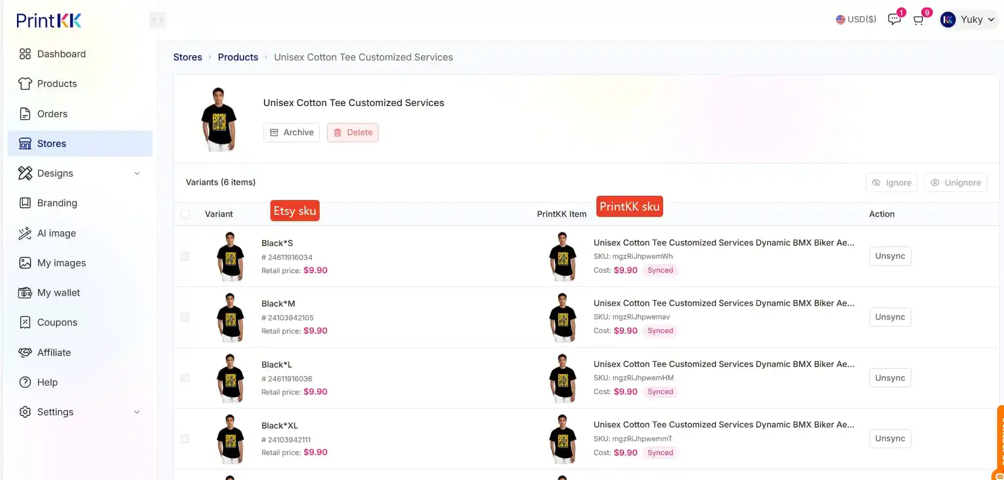Click the PrintKK logo

[49, 20]
